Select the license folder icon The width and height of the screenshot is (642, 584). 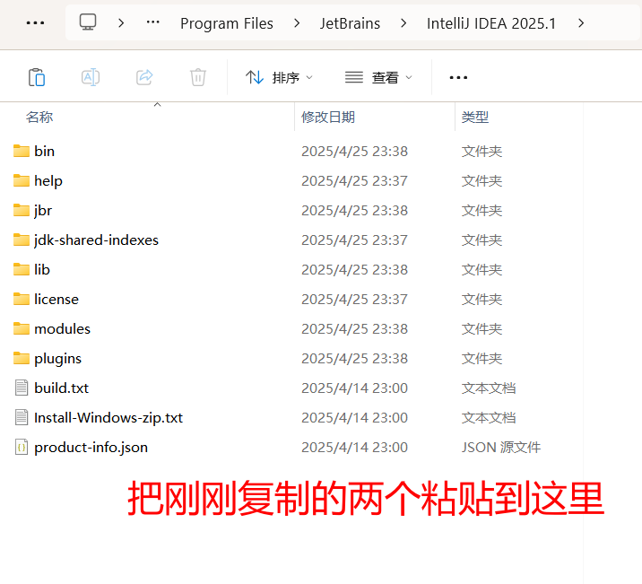coord(22,299)
